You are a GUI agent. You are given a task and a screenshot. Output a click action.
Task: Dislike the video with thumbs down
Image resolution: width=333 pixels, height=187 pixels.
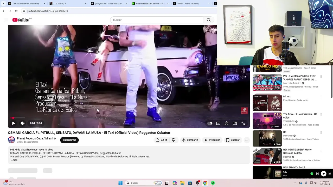click(x=174, y=140)
